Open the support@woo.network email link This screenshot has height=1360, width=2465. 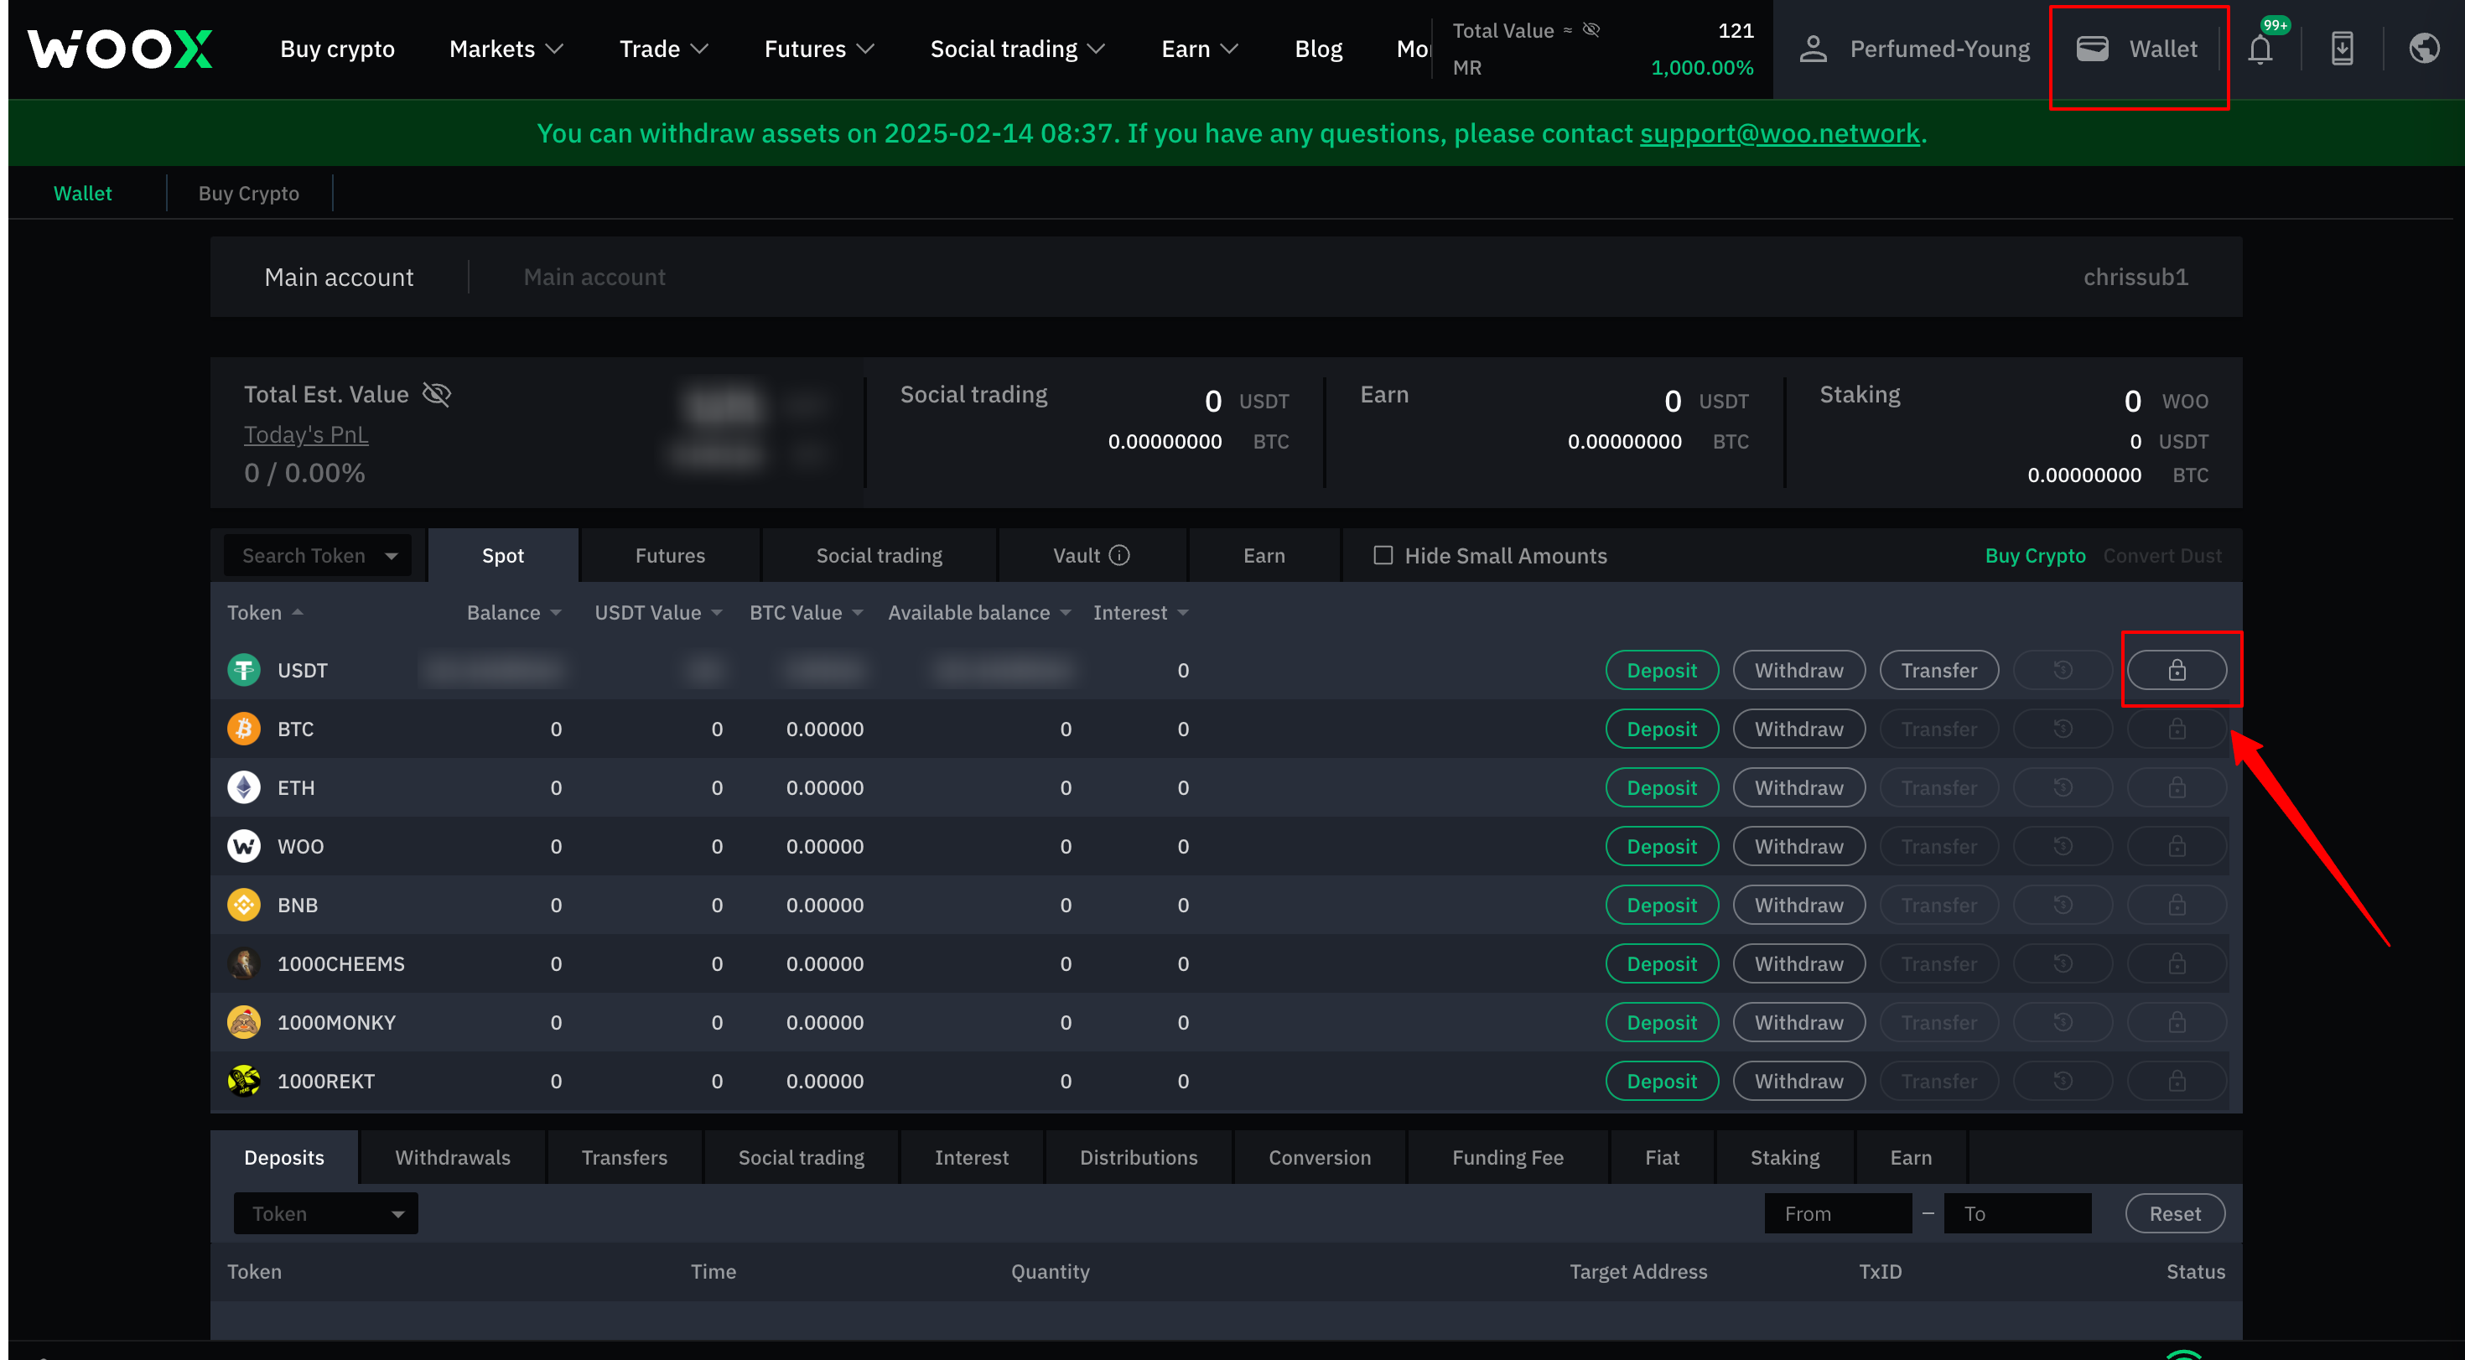[x=1779, y=133]
